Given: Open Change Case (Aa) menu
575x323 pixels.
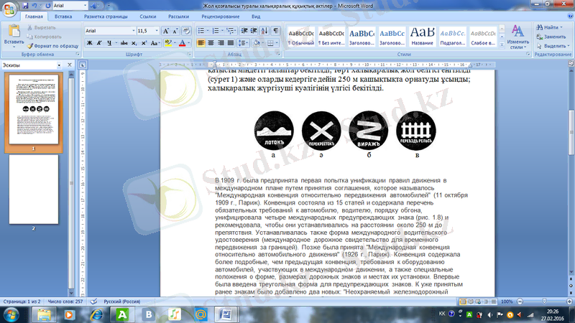Looking at the screenshot, I should click(155, 43).
